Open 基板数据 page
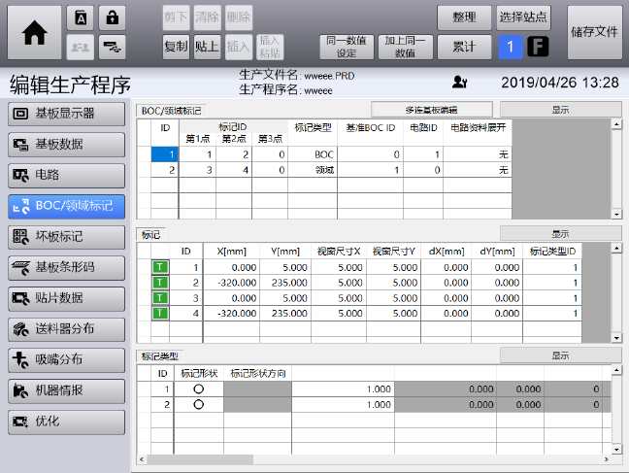 [67, 144]
